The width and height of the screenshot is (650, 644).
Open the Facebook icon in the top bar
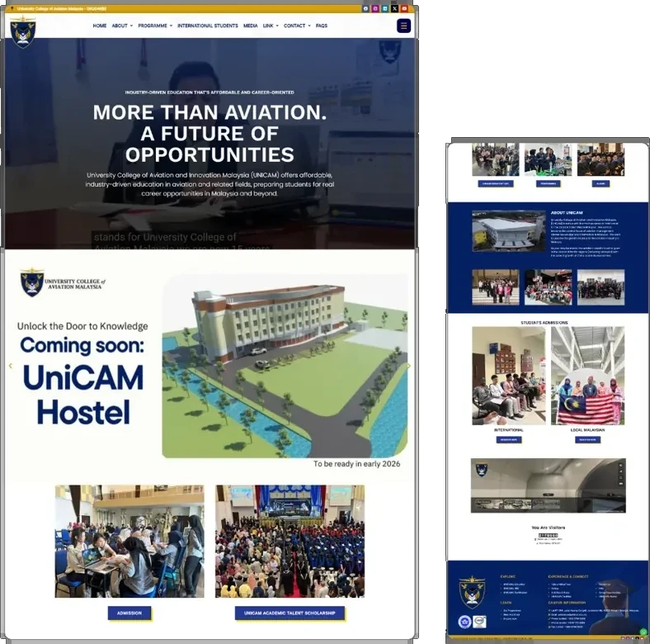click(x=365, y=8)
